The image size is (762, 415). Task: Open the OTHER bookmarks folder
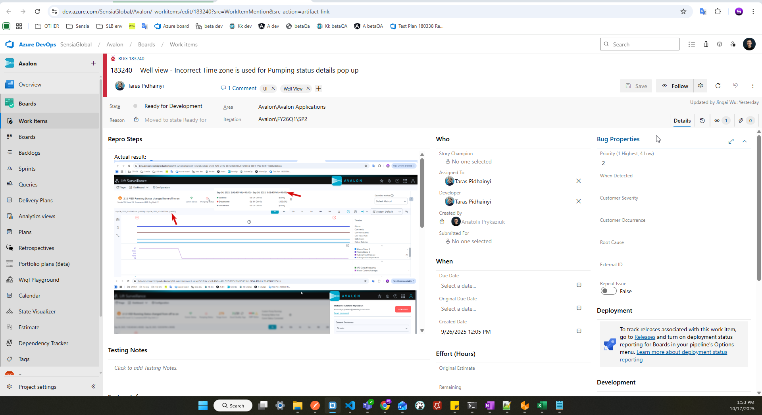(x=47, y=26)
